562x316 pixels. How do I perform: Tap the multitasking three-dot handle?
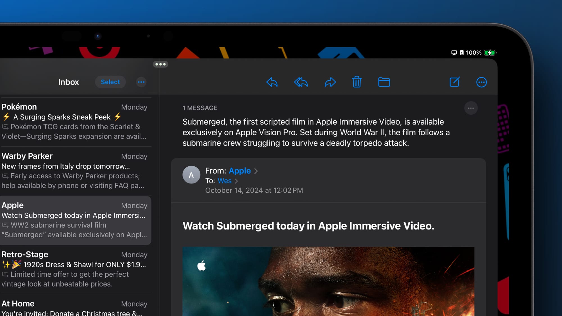(160, 64)
